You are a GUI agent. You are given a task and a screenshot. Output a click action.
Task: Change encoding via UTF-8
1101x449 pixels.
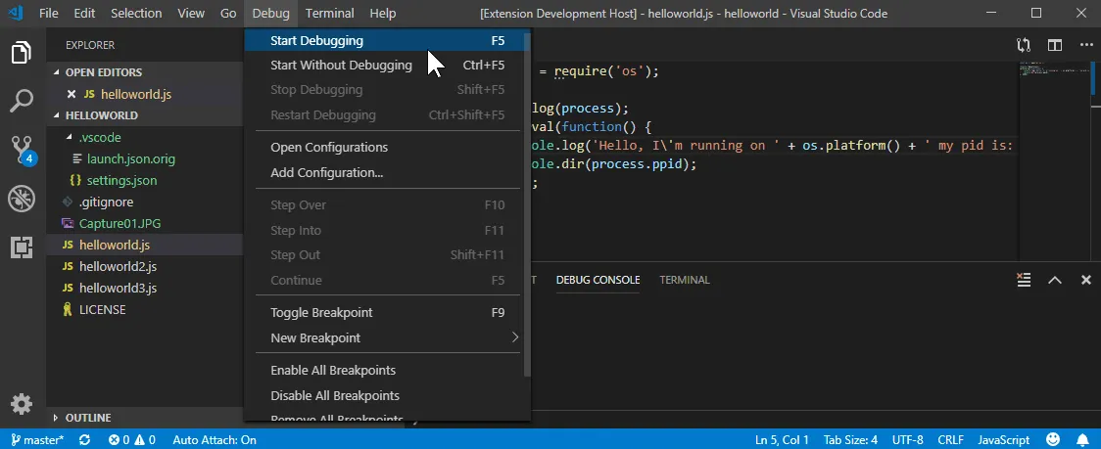(x=907, y=440)
